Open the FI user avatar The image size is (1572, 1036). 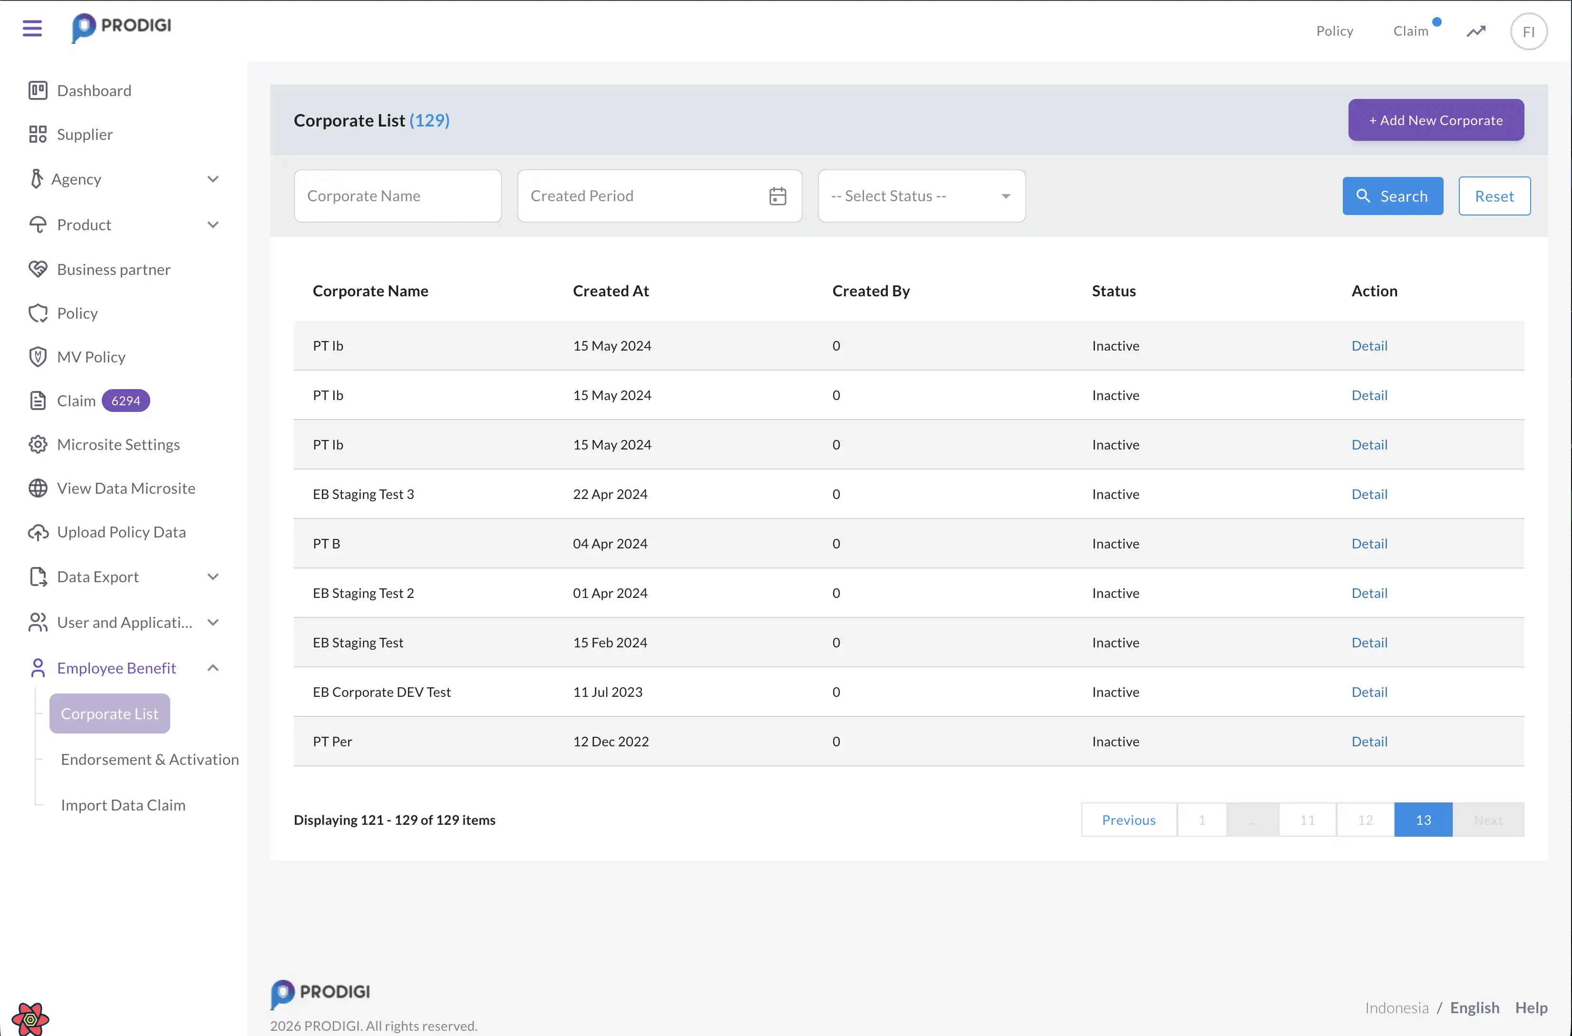click(x=1528, y=32)
